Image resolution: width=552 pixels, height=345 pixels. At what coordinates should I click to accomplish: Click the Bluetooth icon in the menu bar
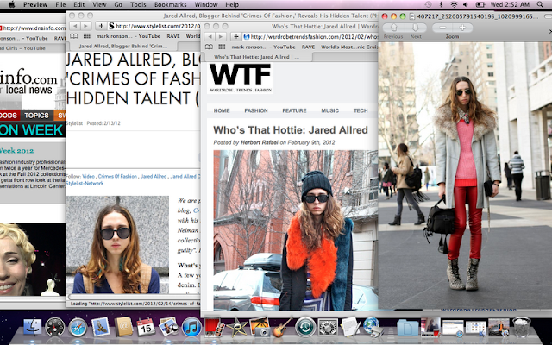coord(441,4)
